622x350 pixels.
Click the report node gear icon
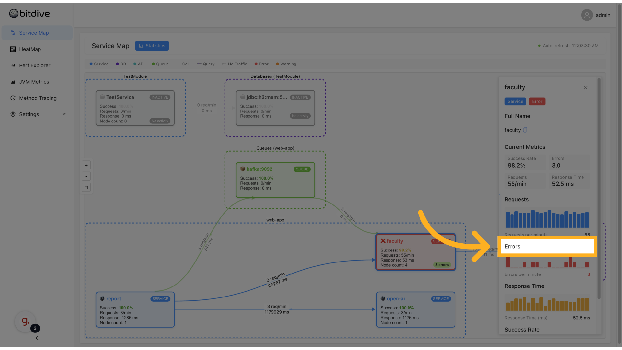pyautogui.click(x=102, y=298)
